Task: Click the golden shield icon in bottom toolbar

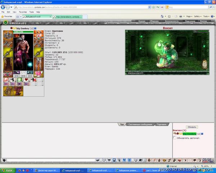Action: 165,160
